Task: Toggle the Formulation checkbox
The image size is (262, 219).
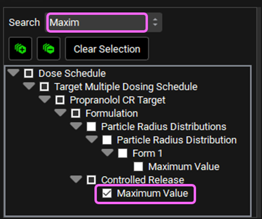Action: point(76,114)
